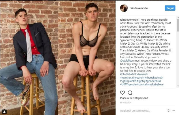Open #lovetheskinyourein hashtag
This screenshot has width=179, height=115.
click(x=132, y=78)
